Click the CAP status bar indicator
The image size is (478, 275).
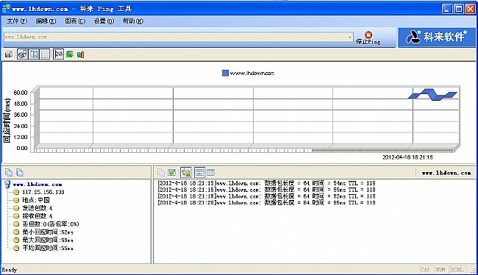coord(425,270)
